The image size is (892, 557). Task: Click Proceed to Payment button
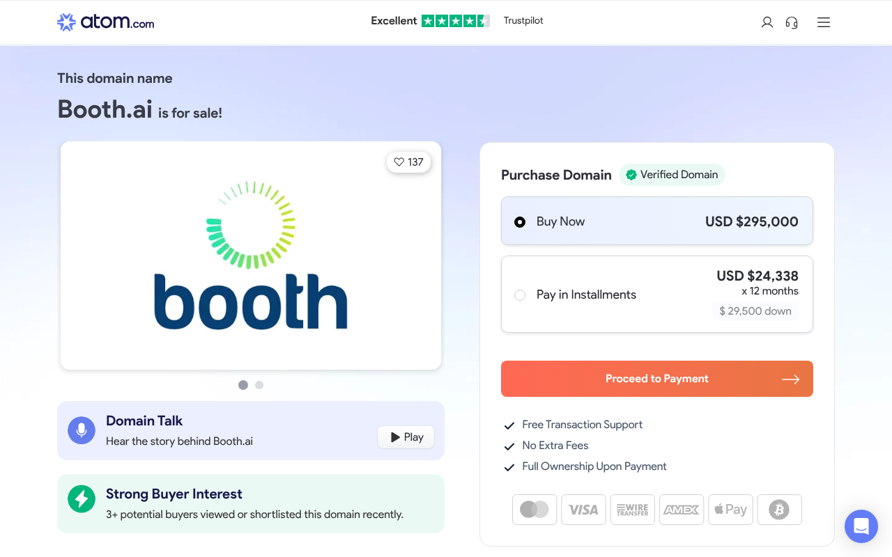tap(656, 379)
